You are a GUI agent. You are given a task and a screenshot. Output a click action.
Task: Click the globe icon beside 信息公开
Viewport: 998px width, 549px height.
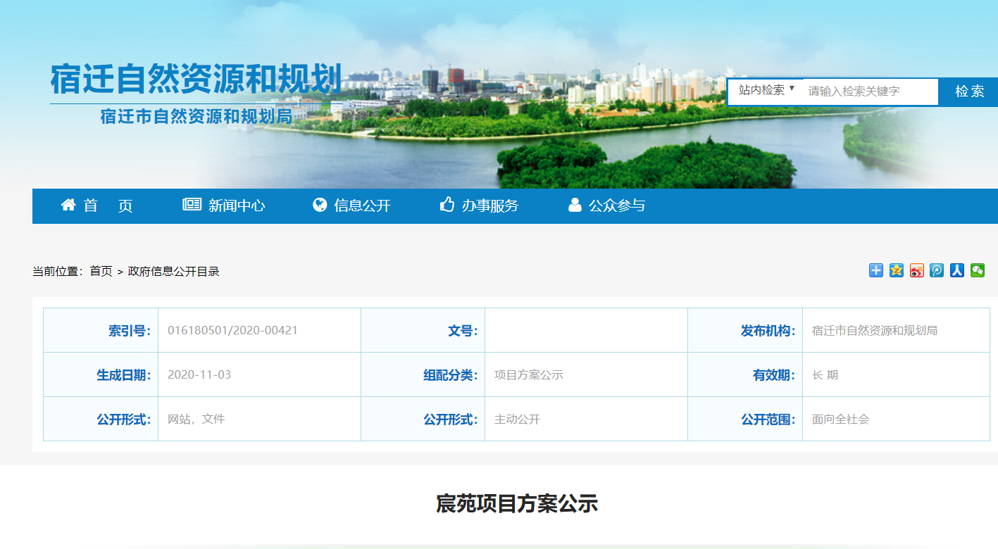(x=320, y=205)
